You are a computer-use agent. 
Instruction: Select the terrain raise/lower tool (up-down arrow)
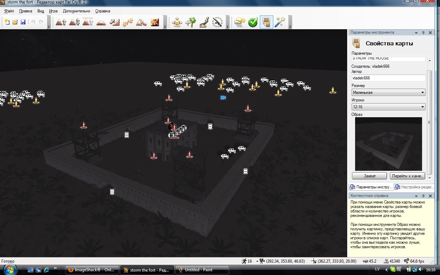tap(74, 22)
